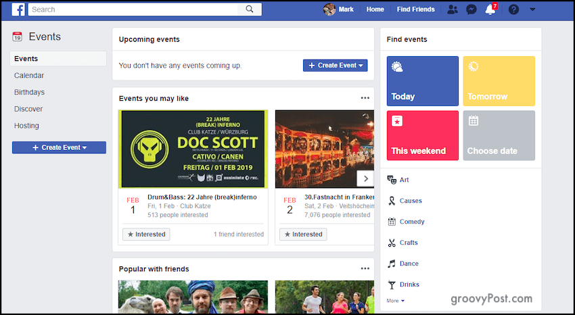
Task: Click the Dance music note icon
Action: point(392,264)
